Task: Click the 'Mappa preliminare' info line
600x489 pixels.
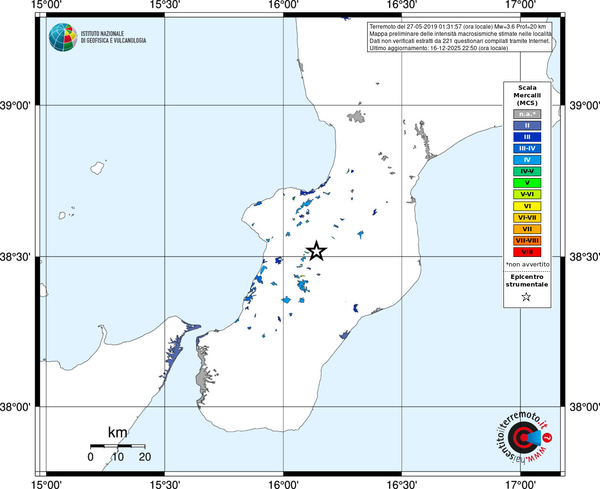Action: (460, 34)
